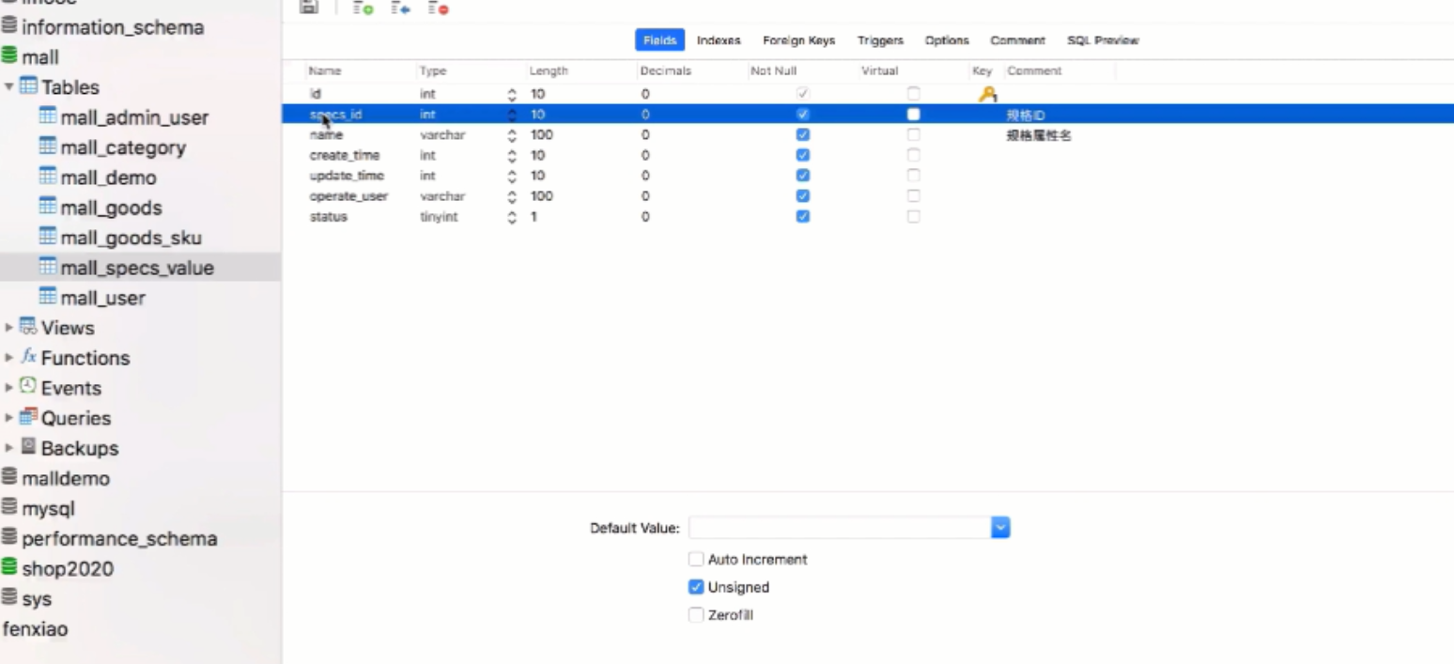1454x664 pixels.
Task: Open the mall_goods_sku table
Action: point(131,238)
